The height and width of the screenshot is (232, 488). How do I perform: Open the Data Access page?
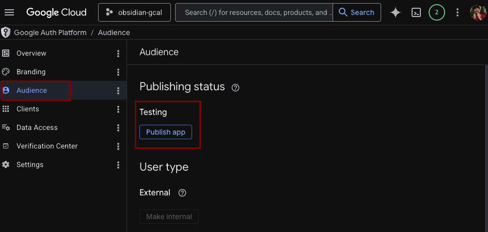(x=37, y=128)
